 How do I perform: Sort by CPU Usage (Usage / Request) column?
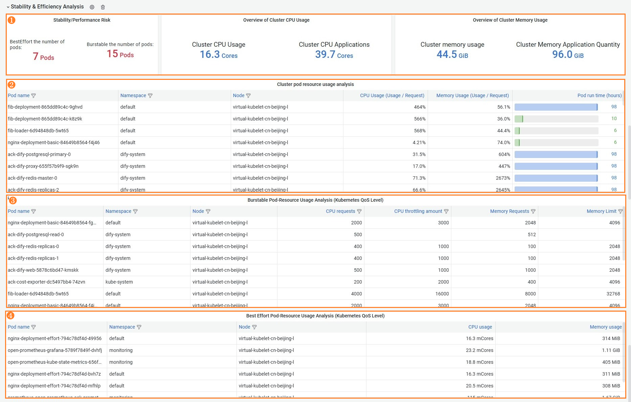392,95
